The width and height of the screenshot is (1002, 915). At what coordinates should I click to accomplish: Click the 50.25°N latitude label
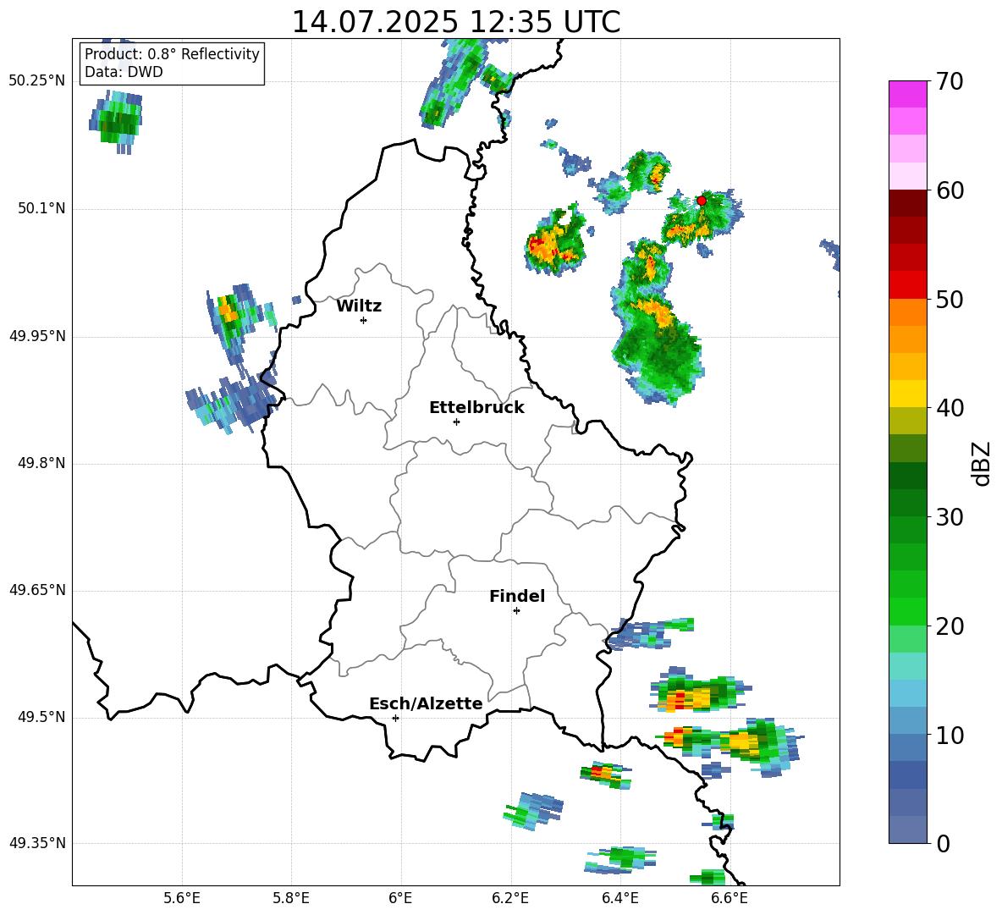(x=37, y=81)
